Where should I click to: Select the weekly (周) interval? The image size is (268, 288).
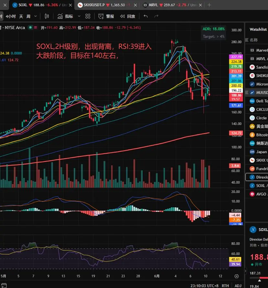[x=28, y=16]
